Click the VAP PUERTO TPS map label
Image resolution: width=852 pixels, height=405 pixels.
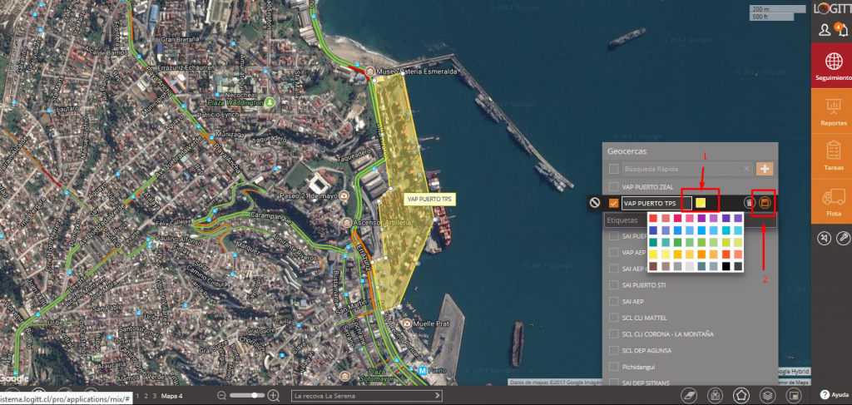click(431, 199)
